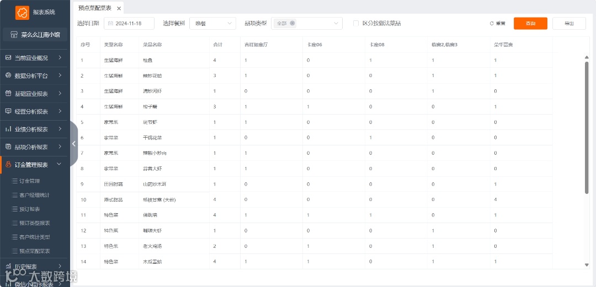Click the 桂鱼 dish cell
The height and width of the screenshot is (287, 596).
(147, 61)
